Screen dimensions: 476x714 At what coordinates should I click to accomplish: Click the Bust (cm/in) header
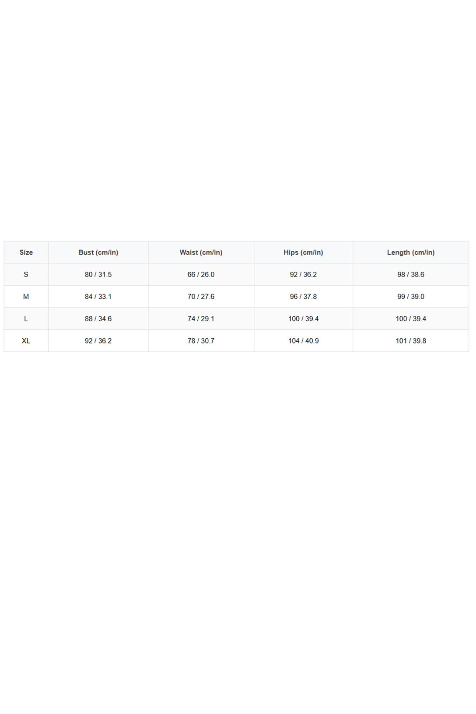point(98,252)
